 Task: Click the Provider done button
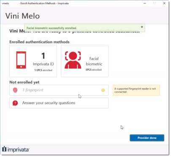click(x=147, y=138)
